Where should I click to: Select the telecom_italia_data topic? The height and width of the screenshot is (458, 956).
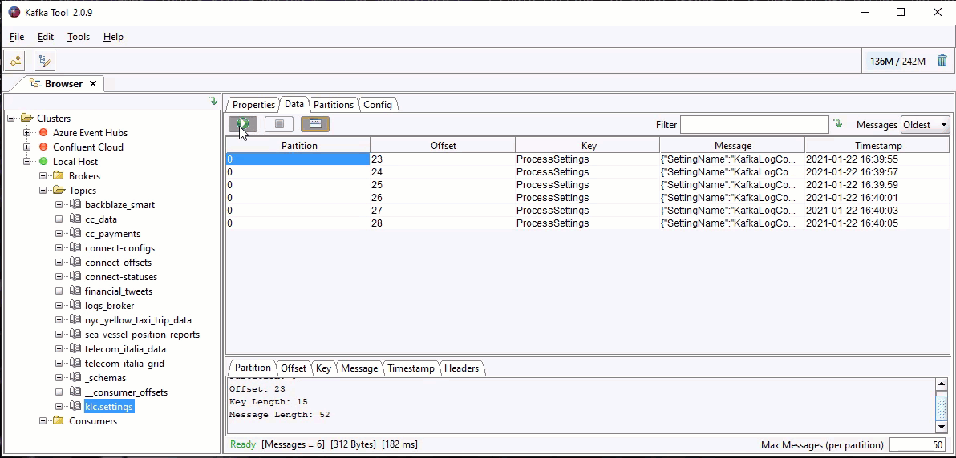coord(125,349)
